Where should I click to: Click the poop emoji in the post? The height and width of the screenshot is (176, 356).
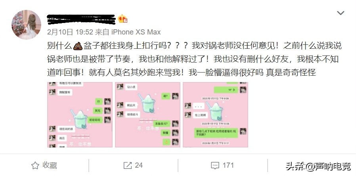(78, 46)
